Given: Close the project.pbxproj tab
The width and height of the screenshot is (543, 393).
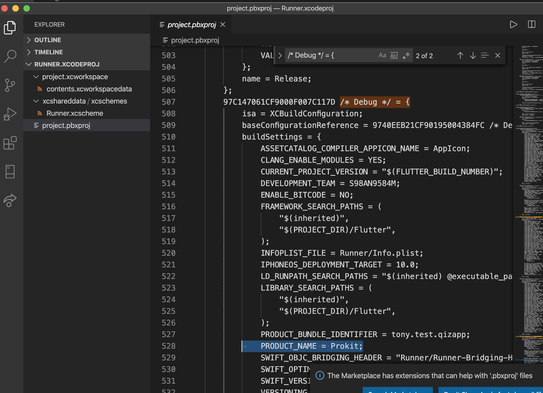Looking at the screenshot, I should (x=223, y=24).
